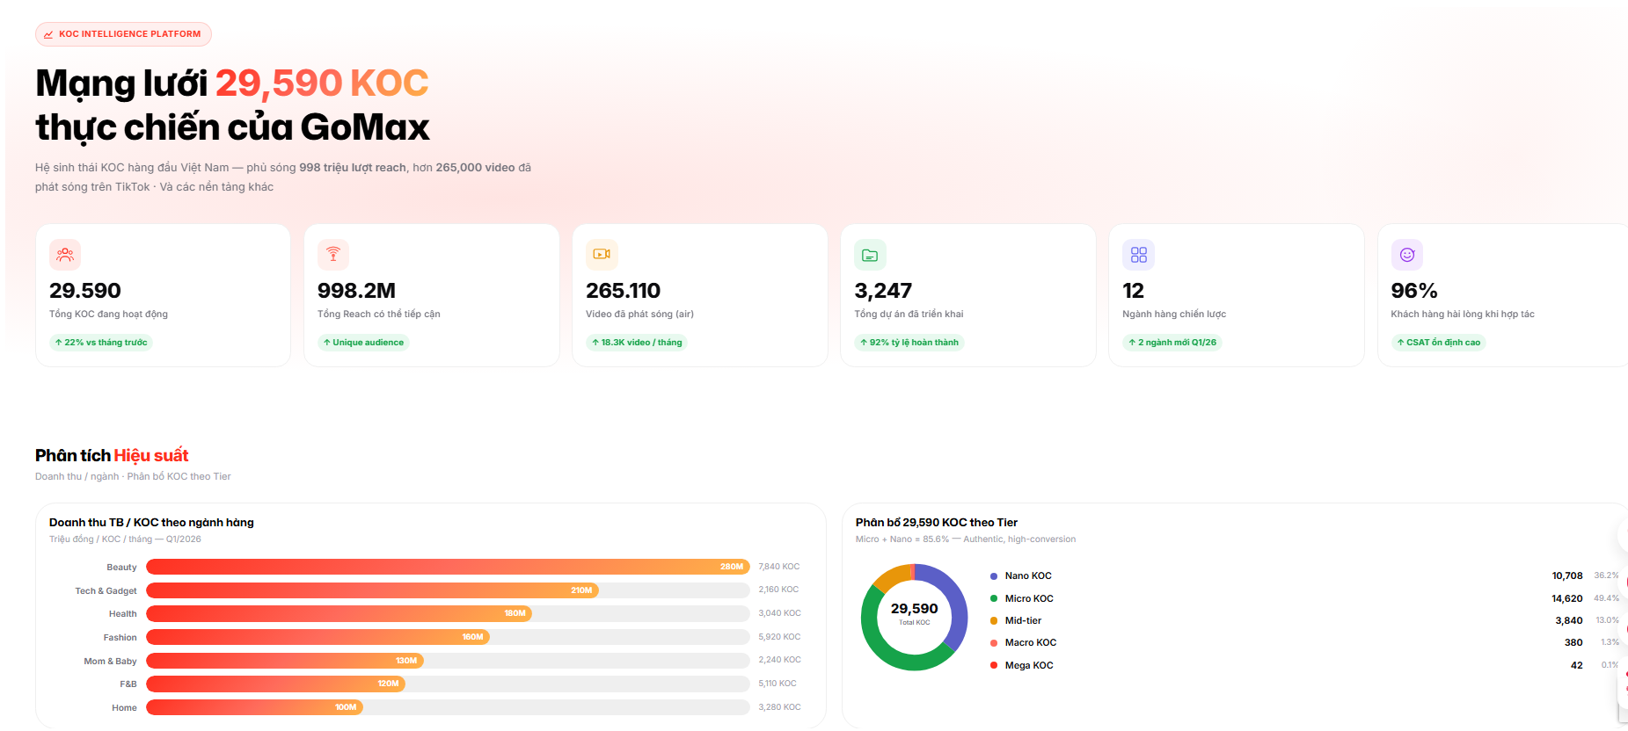Select the KOC Intelligence Platform badge
The width and height of the screenshot is (1628, 731).
point(123,34)
